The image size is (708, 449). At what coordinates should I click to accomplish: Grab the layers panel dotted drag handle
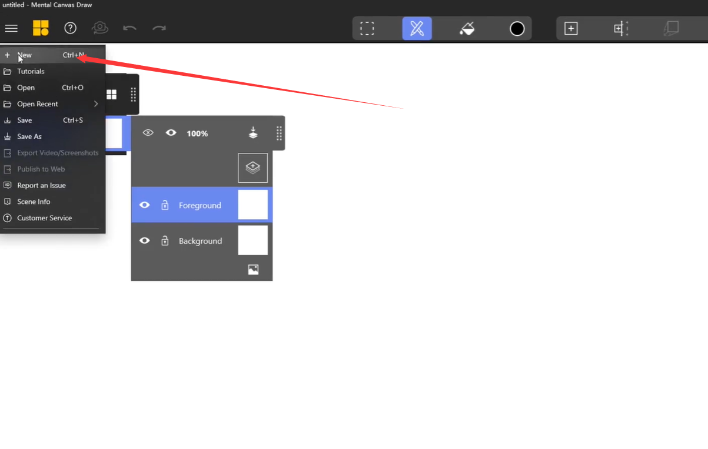click(x=279, y=133)
